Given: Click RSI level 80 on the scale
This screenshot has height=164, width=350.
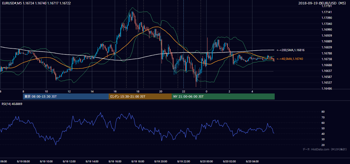Looking at the screenshot, I should [323, 112].
